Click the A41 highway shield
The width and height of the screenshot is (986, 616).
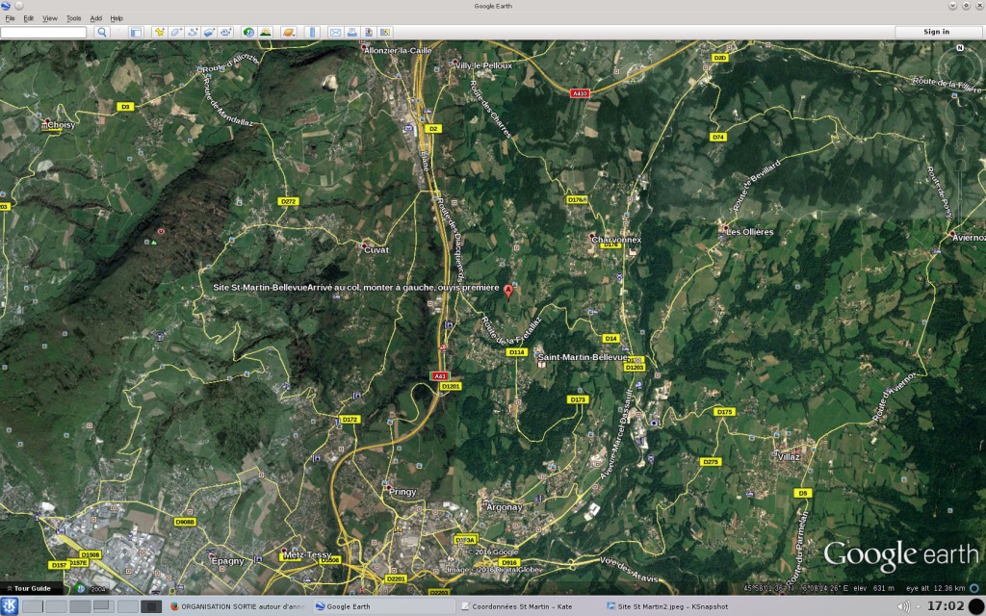point(439,376)
